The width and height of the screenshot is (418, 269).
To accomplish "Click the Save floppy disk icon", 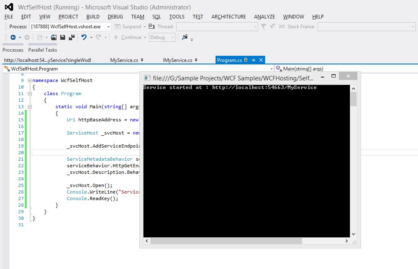I will click(63, 37).
